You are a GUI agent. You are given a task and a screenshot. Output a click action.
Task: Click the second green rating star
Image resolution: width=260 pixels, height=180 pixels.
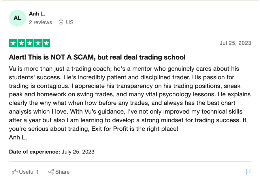[21, 43]
